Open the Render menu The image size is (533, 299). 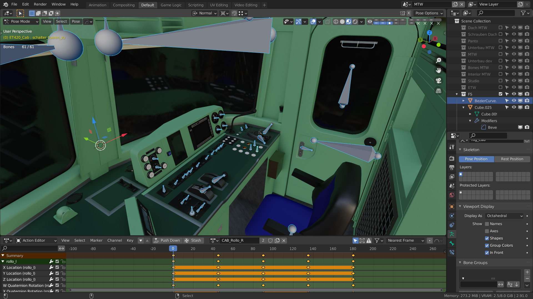tap(40, 4)
